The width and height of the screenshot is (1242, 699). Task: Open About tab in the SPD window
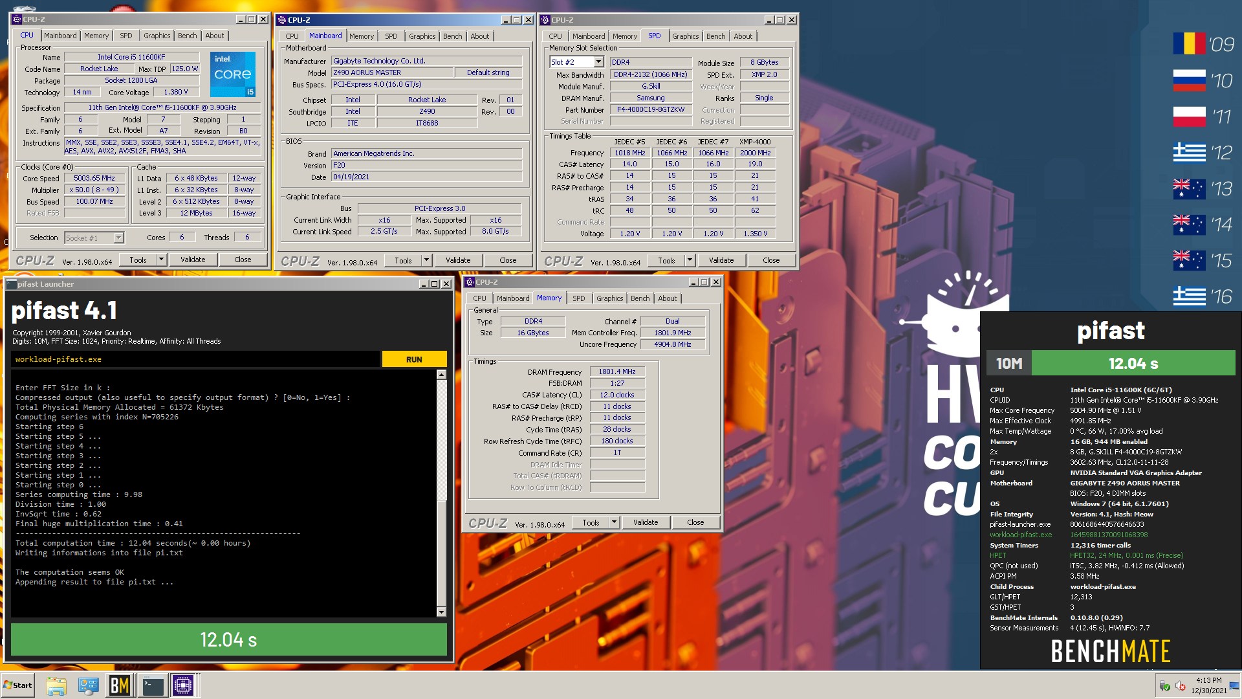pos(743,36)
